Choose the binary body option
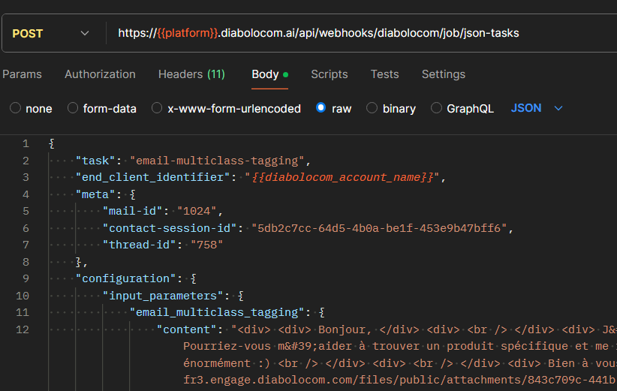Viewport: 617px width, 391px height. (372, 108)
